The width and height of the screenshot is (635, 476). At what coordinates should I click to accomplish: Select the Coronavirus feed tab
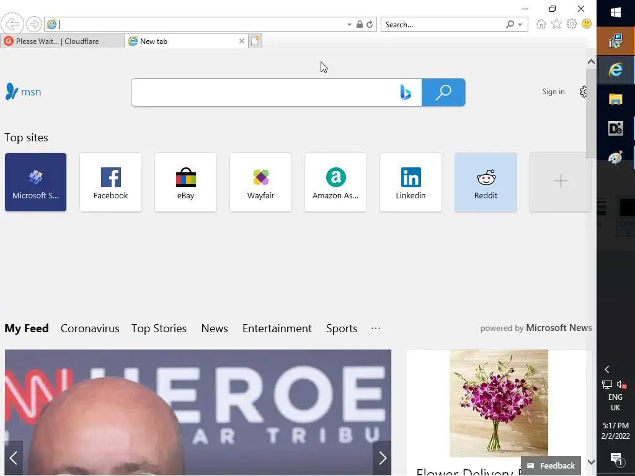click(90, 328)
